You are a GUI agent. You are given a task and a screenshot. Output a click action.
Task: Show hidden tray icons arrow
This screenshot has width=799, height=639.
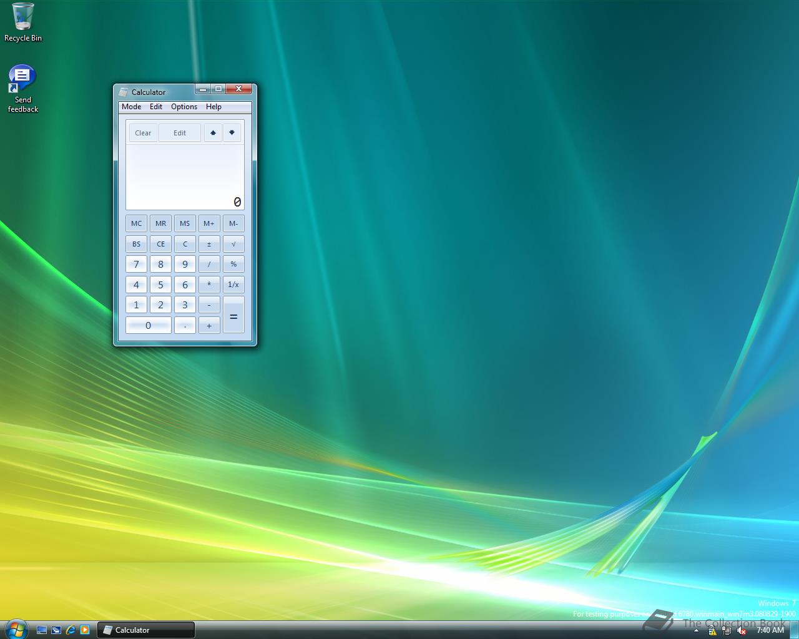696,630
